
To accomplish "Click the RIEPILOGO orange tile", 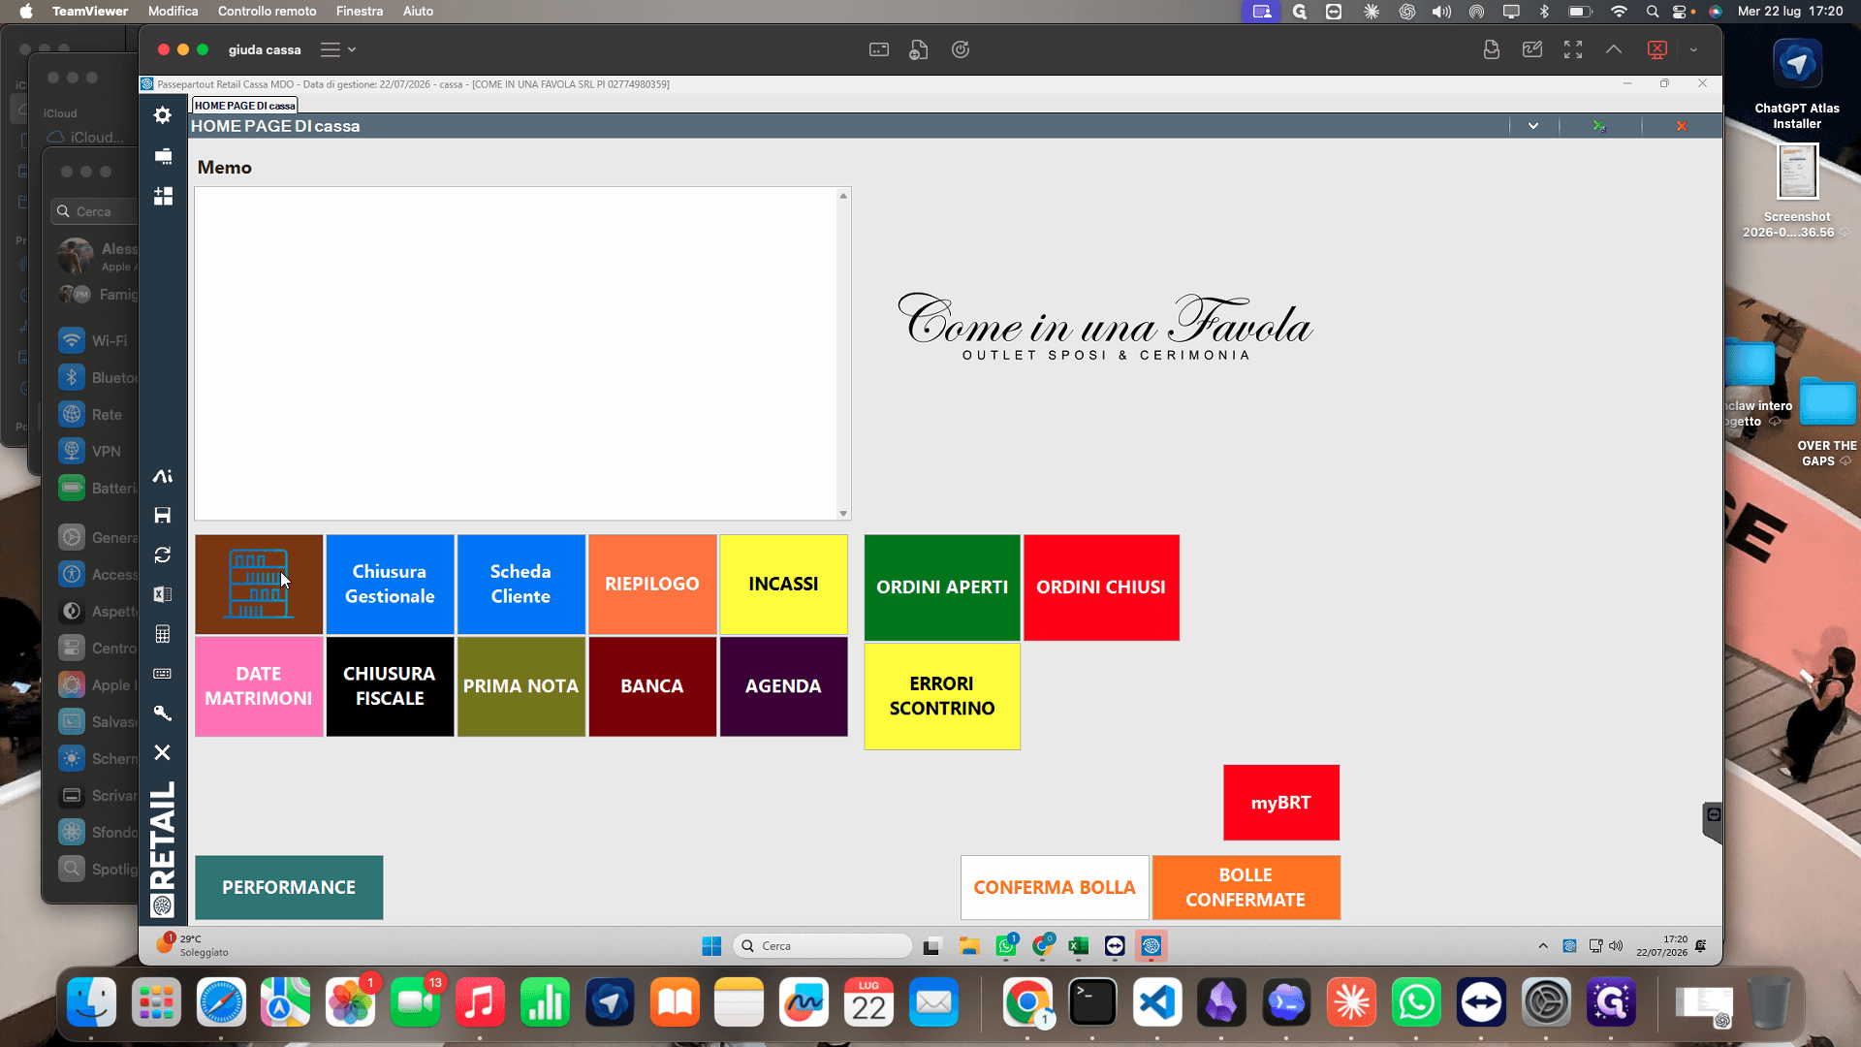I will click(652, 585).
